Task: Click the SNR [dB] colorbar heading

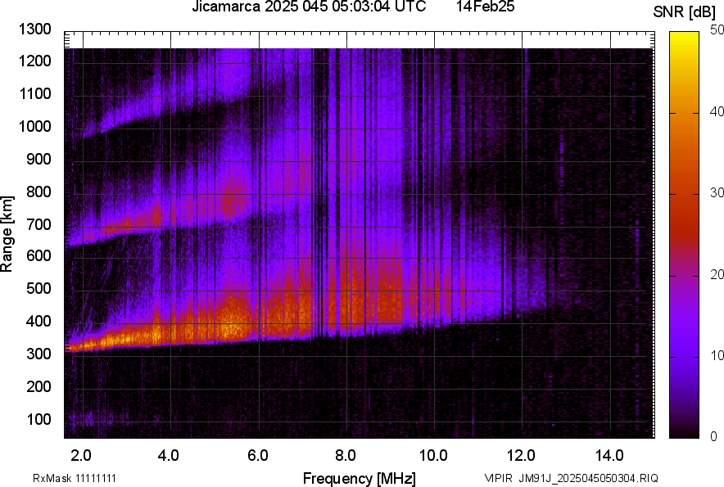Action: pos(684,11)
